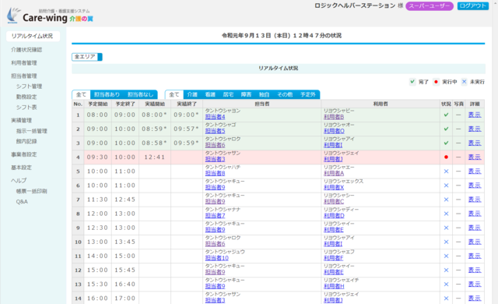Filter by 担当者なし tab

140,94
